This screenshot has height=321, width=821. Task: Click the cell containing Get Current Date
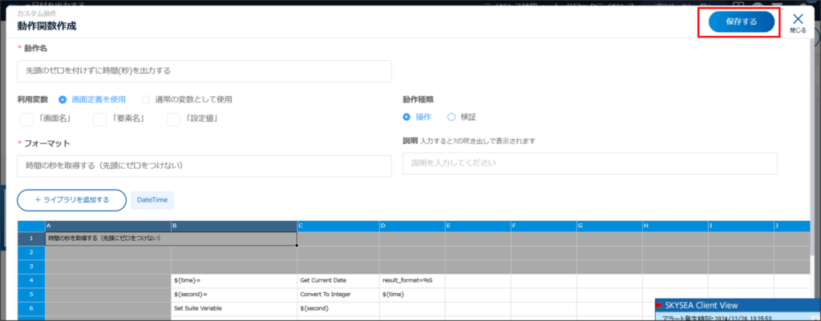(x=338, y=280)
